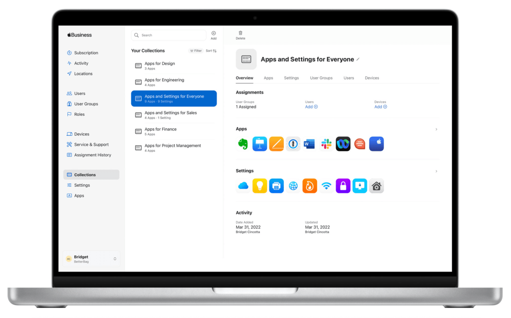Open the Filter options
The image size is (511, 318).
tap(196, 51)
